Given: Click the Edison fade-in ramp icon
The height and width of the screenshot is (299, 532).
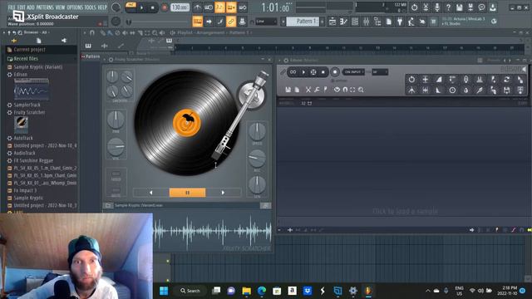Looking at the screenshot, I should click(x=439, y=80).
